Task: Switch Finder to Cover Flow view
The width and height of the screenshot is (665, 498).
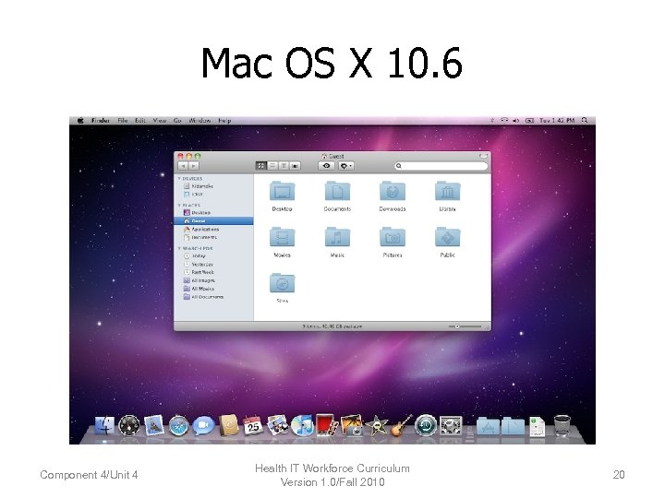Action: (x=296, y=166)
